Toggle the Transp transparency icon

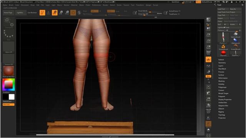pyautogui.click(x=208, y=118)
